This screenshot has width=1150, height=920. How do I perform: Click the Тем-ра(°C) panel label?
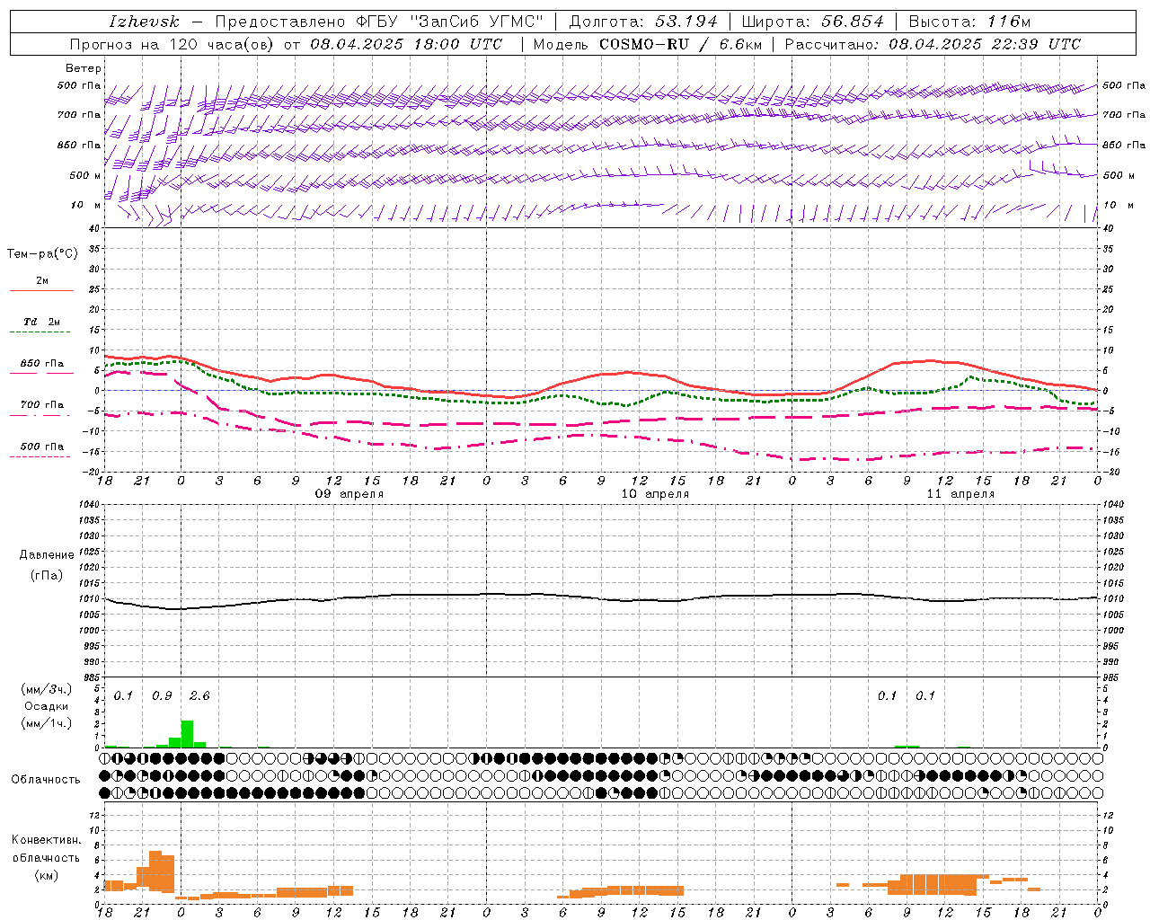point(42,254)
